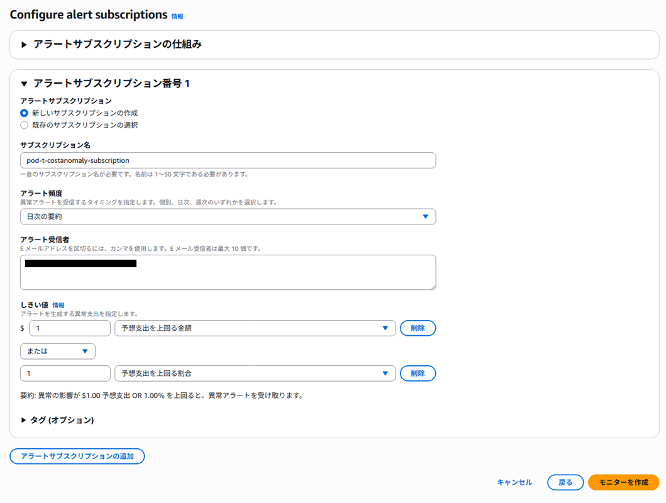The height and width of the screenshot is (503, 666).
Task: Click the キャンセル link
Action: pos(514,482)
